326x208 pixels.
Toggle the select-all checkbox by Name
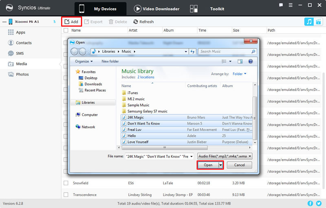click(66, 30)
